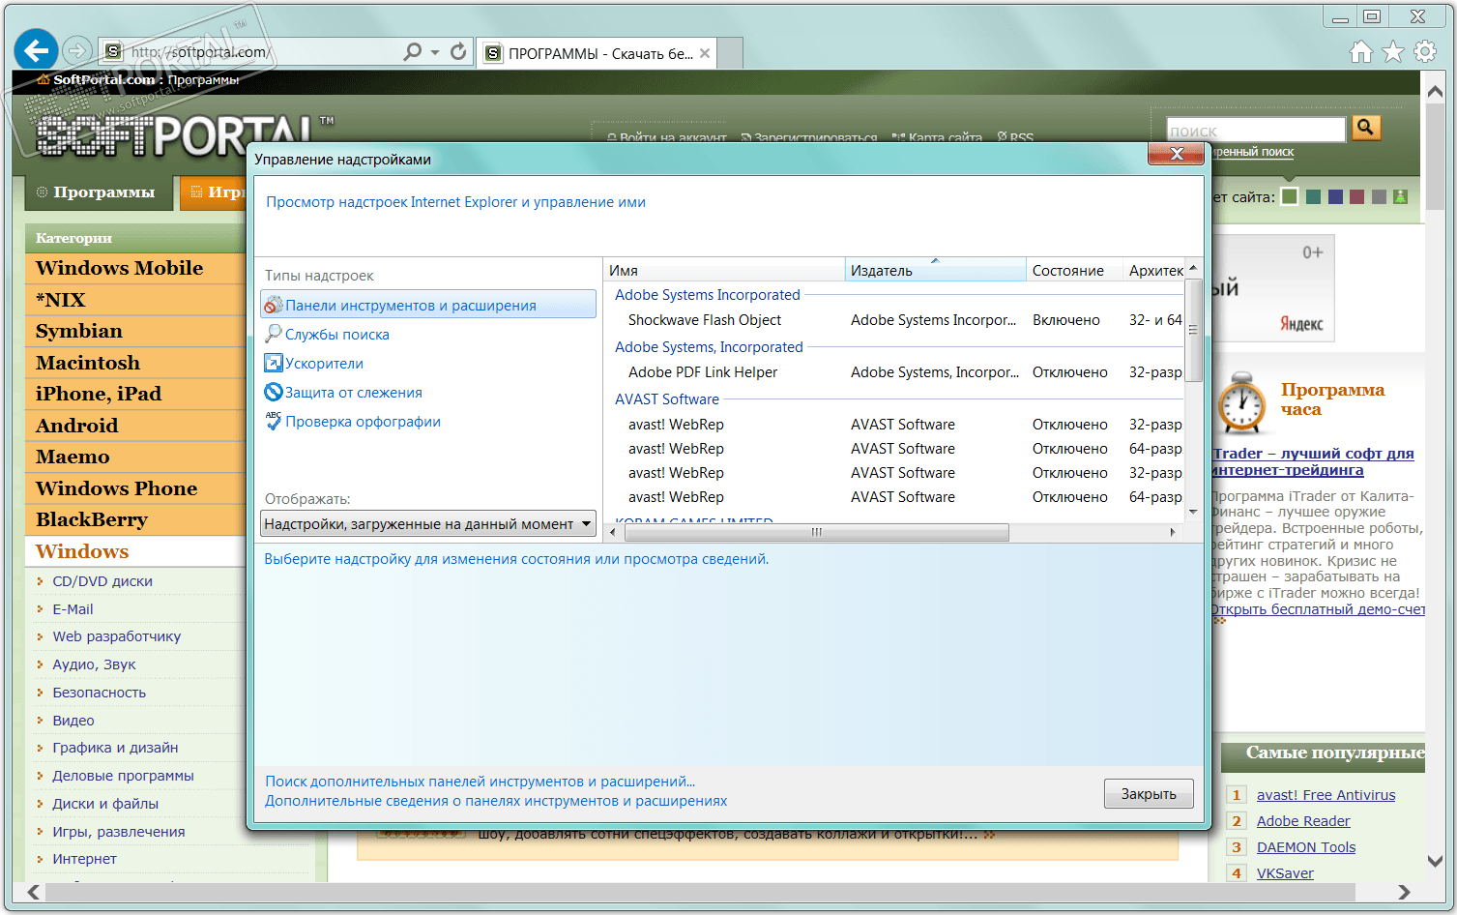Screen dimensions: 1457x915
Task: Open Favorites star icon
Action: tap(1393, 51)
